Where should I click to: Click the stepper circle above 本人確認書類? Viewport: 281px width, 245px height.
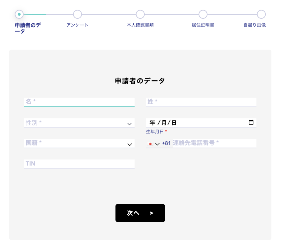point(140,14)
